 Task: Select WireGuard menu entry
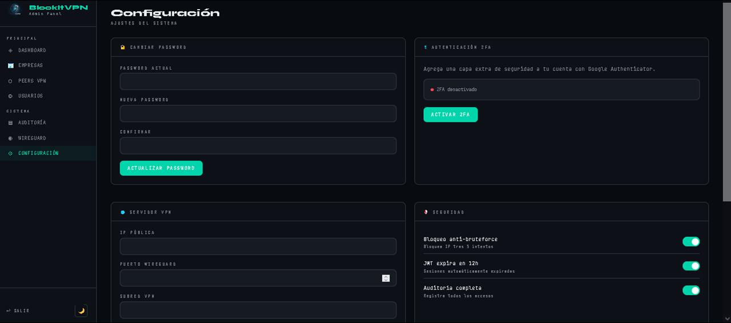pyautogui.click(x=48, y=138)
